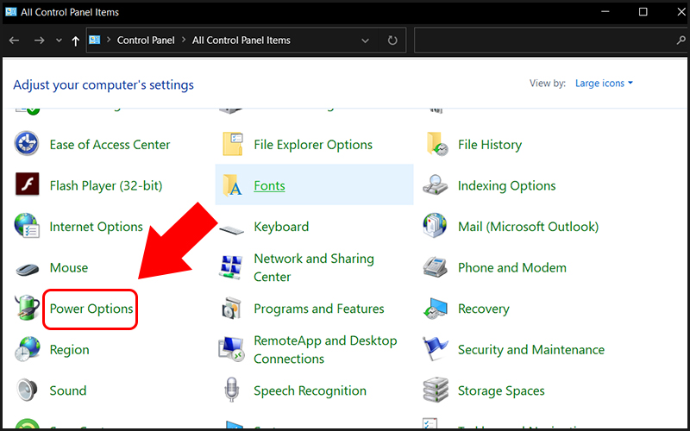Go forward using the Forward arrow
The image size is (690, 431).
(39, 41)
